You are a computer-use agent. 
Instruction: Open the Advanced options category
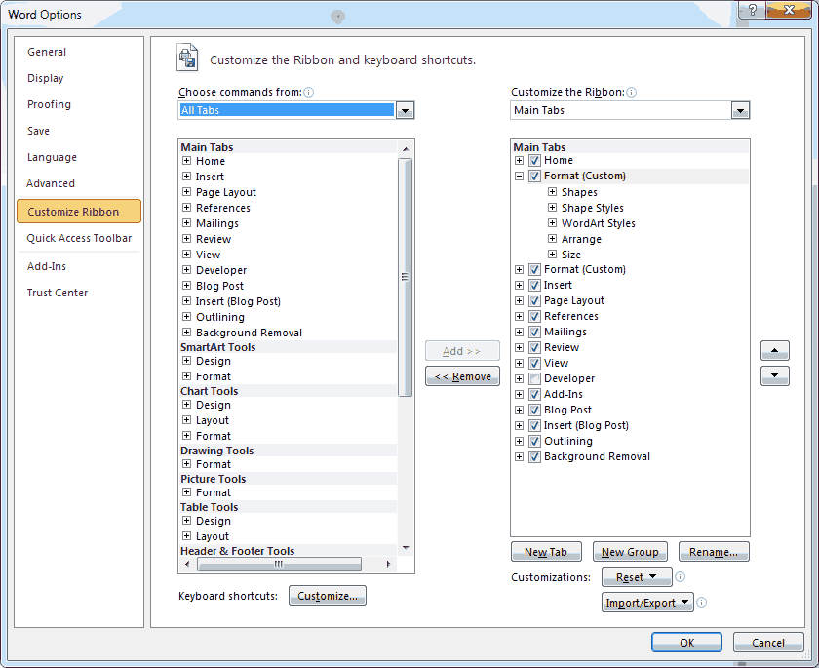pos(51,183)
